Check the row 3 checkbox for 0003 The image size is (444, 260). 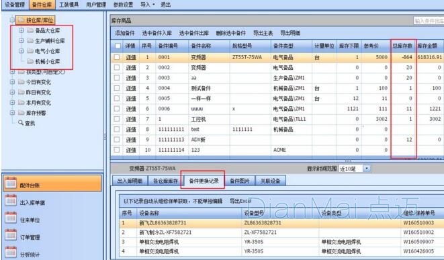117,78
